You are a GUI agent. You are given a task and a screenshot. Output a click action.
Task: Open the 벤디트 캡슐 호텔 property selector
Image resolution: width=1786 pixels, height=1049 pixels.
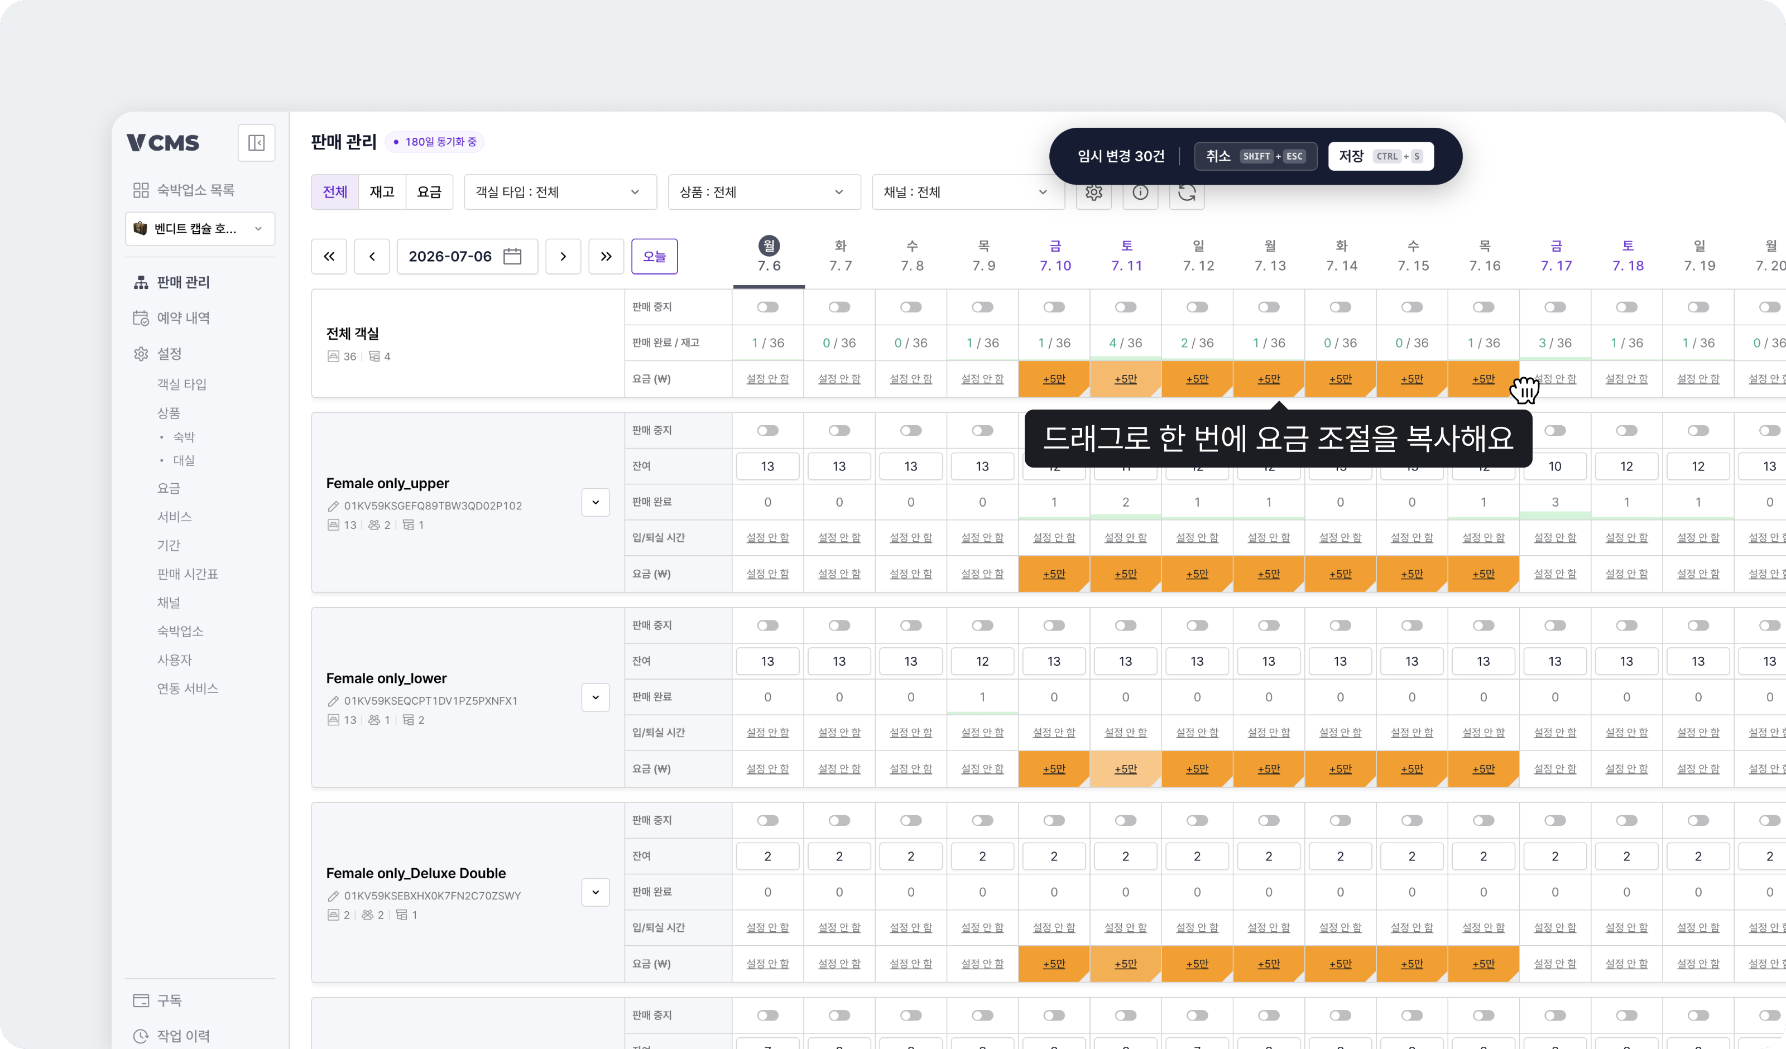tap(200, 229)
